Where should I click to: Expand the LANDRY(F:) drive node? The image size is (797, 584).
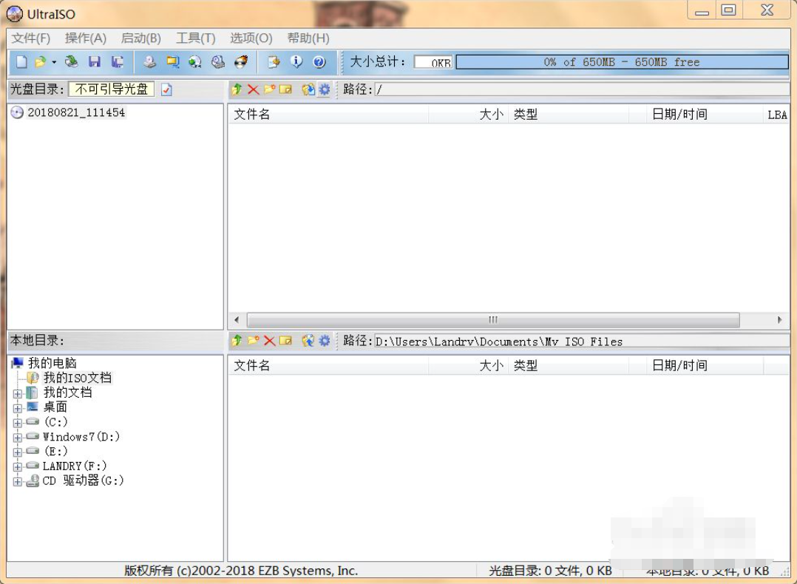click(x=18, y=466)
